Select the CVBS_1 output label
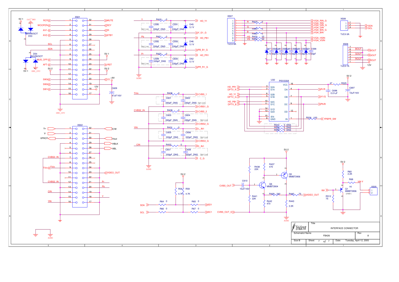 click(x=203, y=94)
